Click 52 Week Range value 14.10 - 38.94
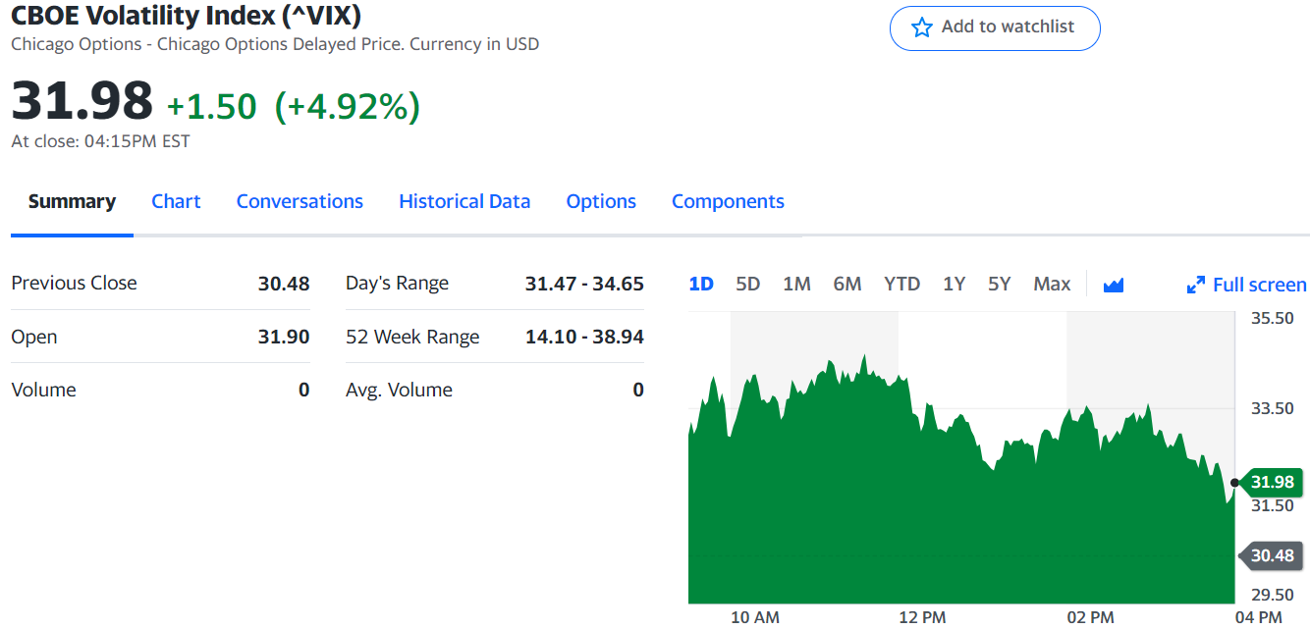This screenshot has height=629, width=1310. tap(584, 337)
